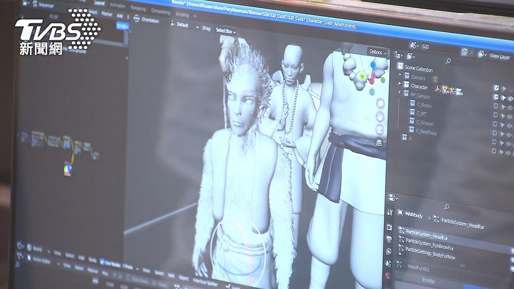Click the Emitter button in particle settings
The width and height of the screenshot is (514, 289).
click(x=429, y=281)
